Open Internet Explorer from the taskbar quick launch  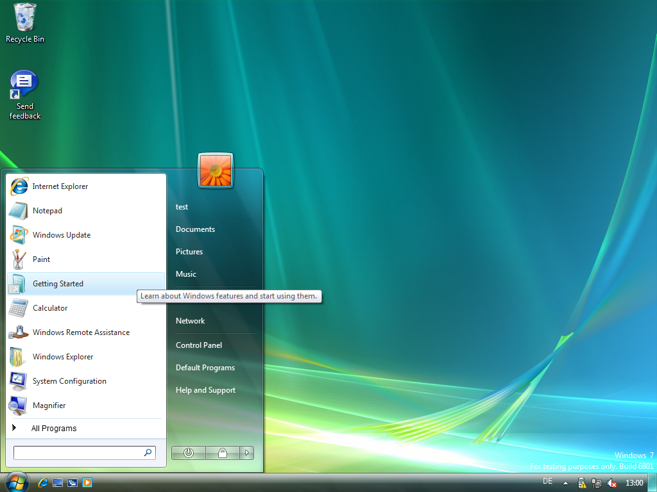[x=43, y=482]
